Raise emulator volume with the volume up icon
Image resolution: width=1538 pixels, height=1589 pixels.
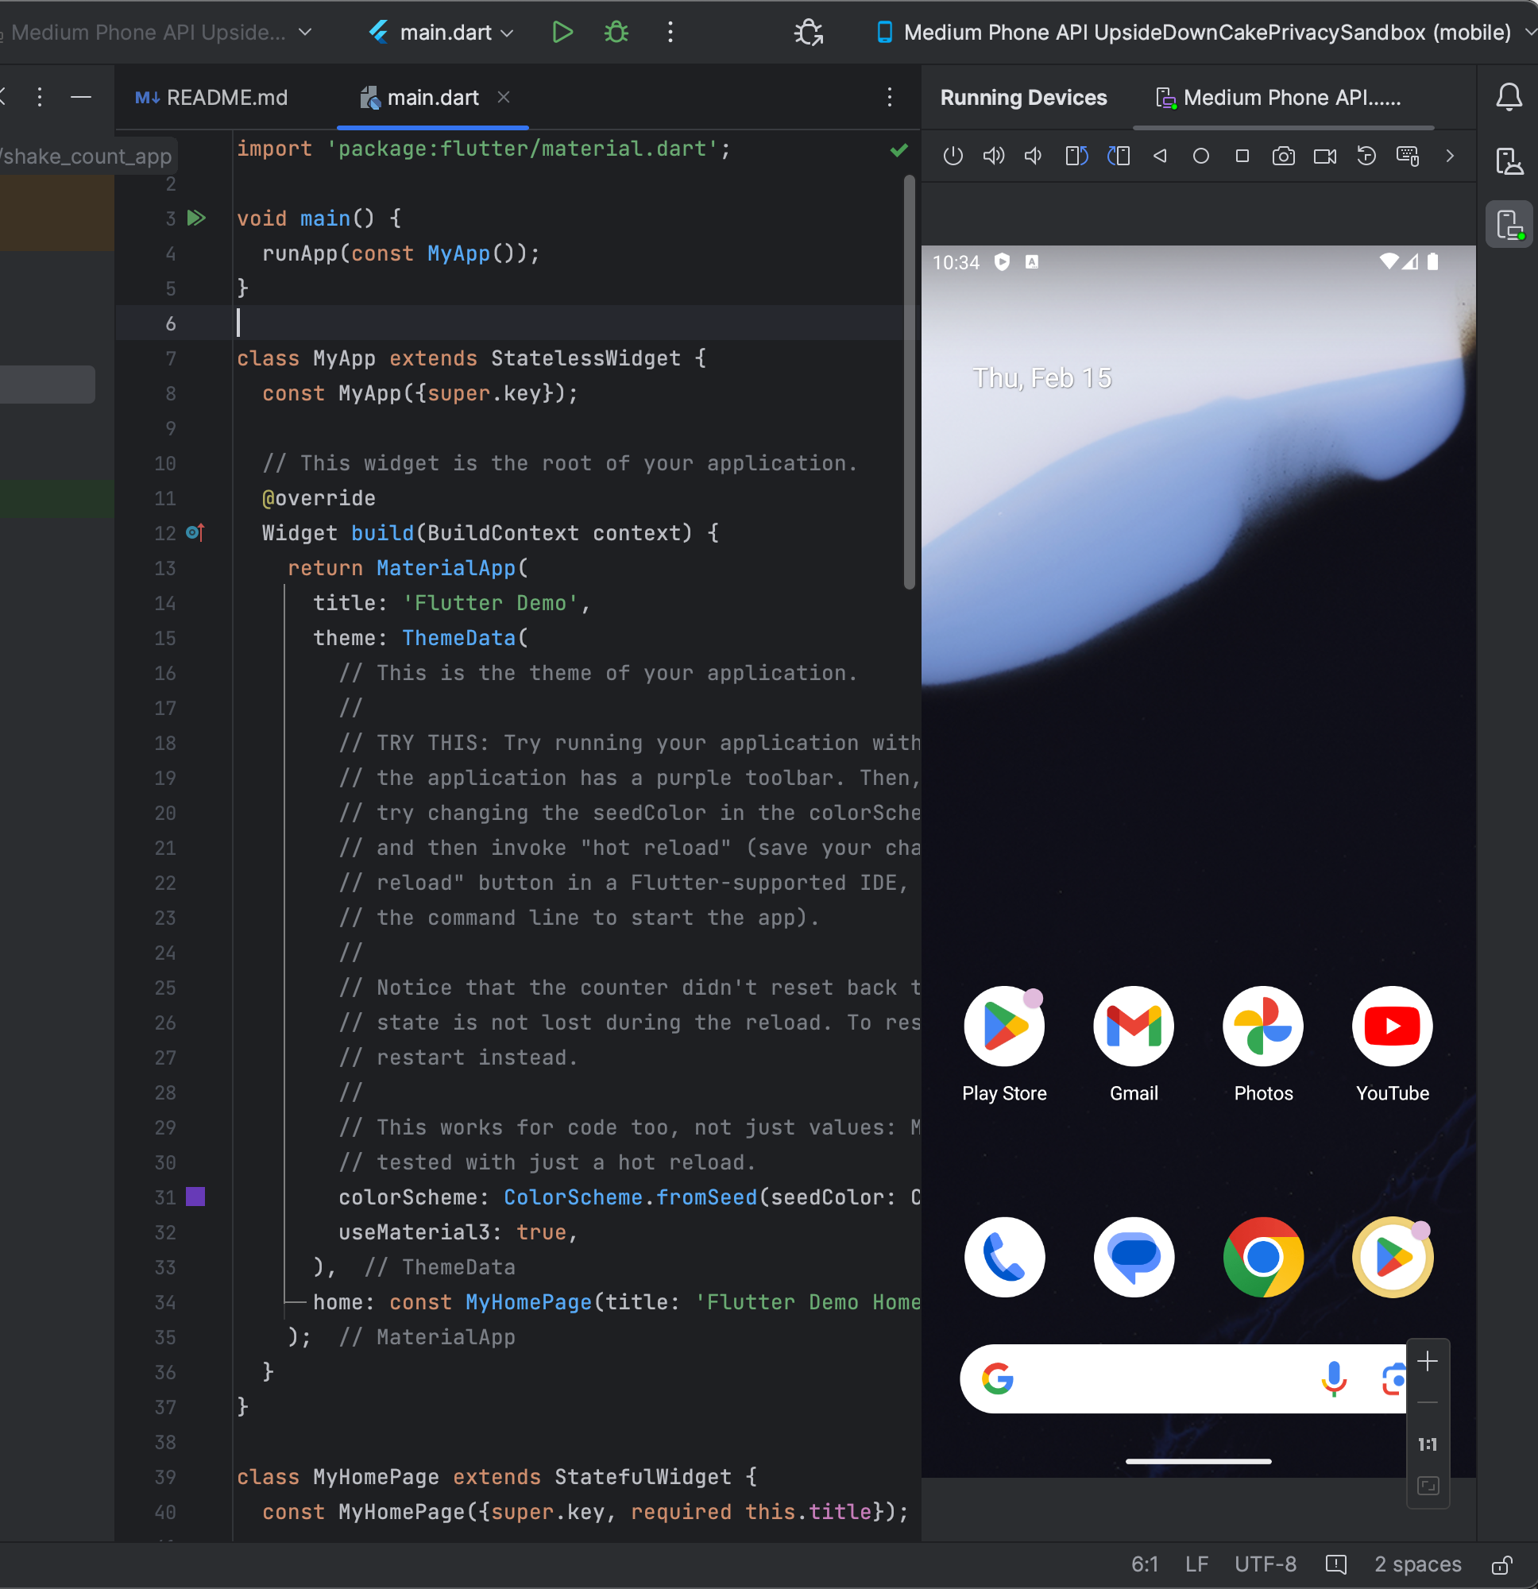point(993,156)
